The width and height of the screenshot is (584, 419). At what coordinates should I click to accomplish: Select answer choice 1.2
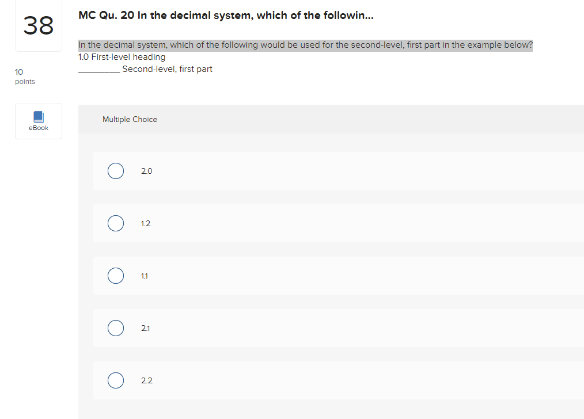115,223
